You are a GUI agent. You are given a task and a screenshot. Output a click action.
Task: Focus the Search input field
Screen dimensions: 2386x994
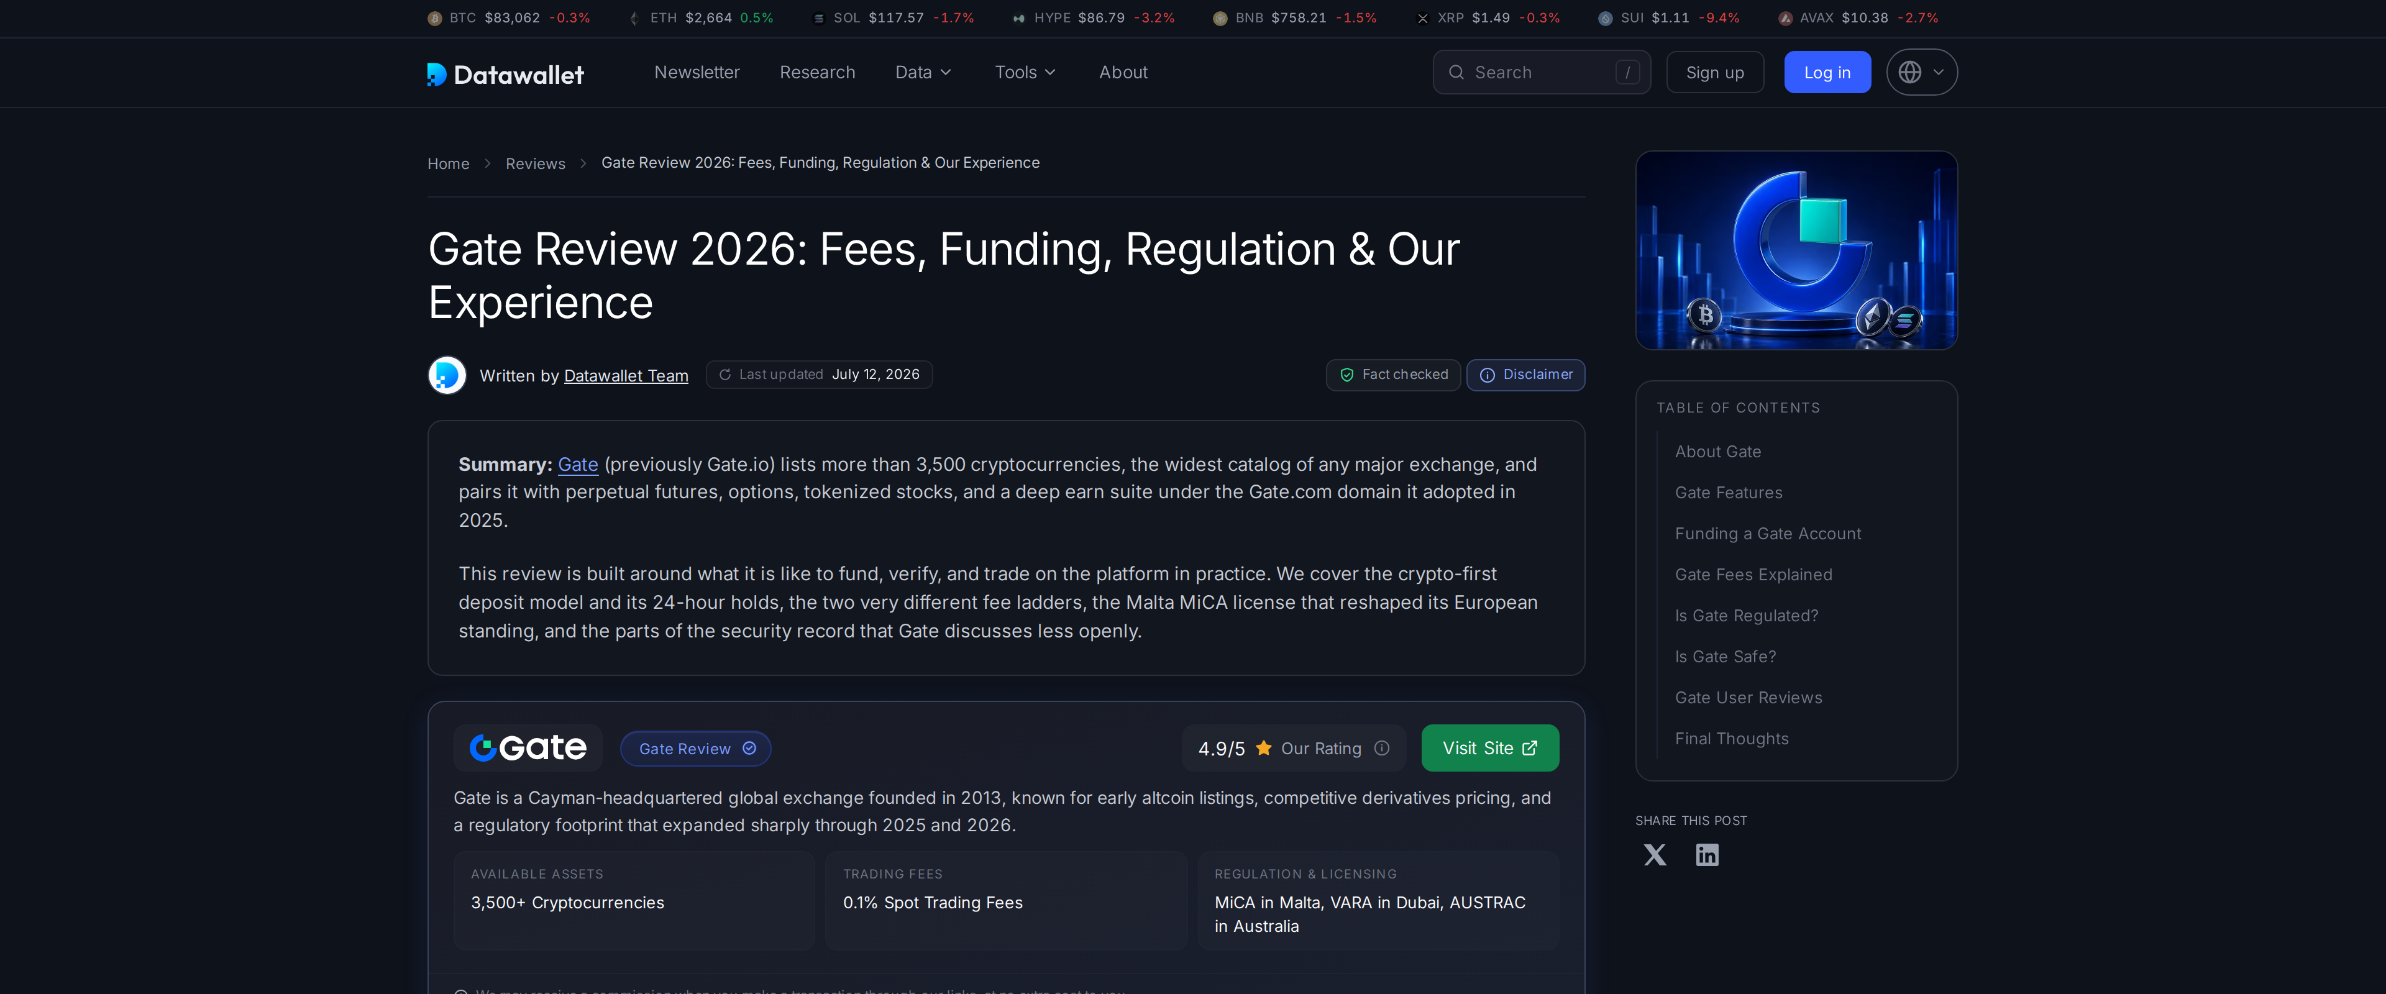[x=1541, y=72]
